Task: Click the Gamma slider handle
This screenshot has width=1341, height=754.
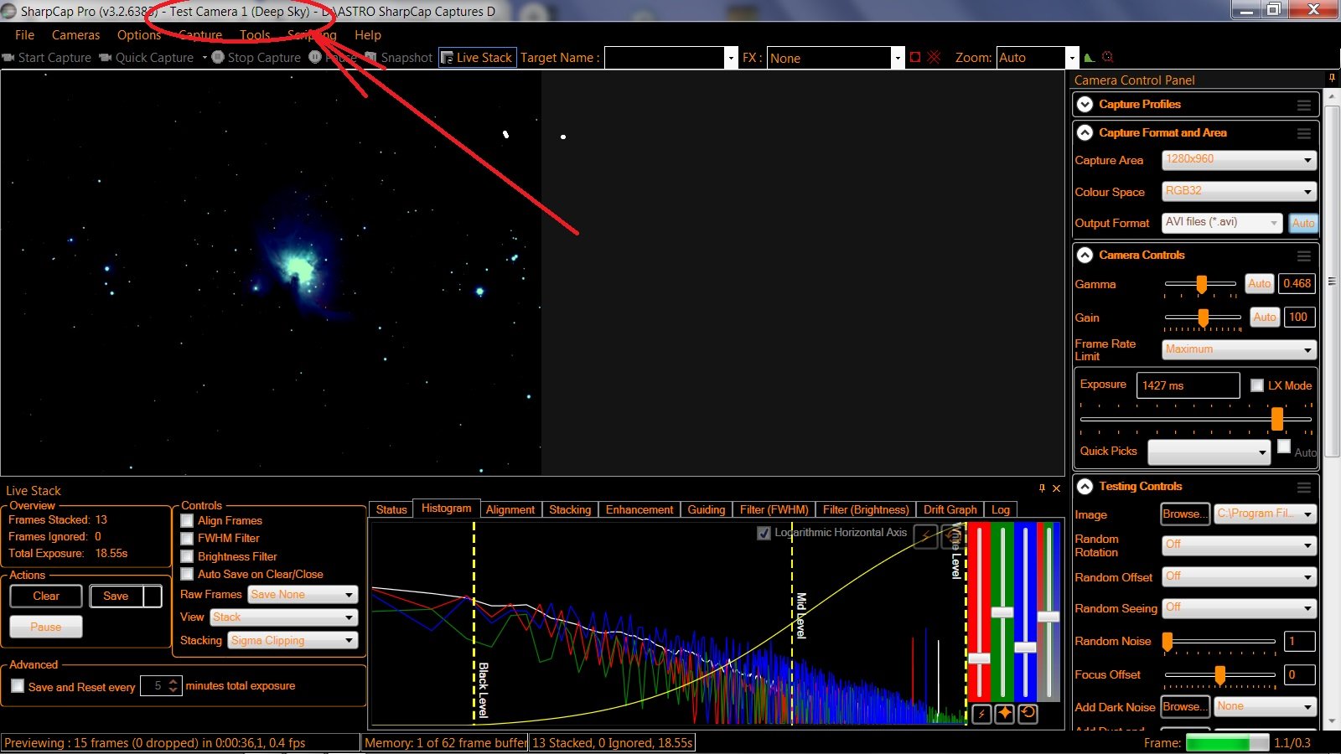Action: 1201,285
